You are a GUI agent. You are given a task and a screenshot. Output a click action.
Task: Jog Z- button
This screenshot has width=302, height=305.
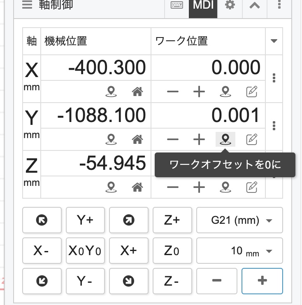tap(172, 281)
